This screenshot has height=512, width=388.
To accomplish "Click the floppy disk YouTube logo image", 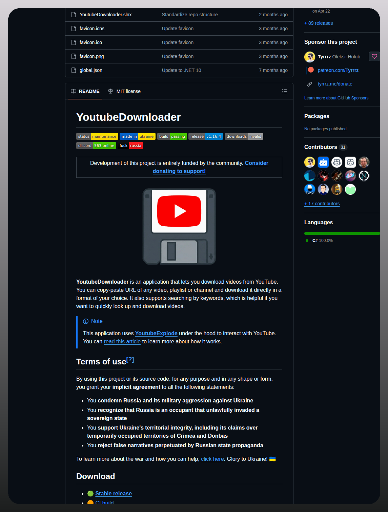I will pos(179,227).
